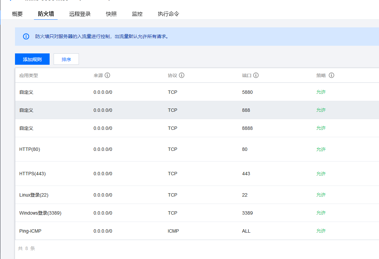Select the 自定义 cell in port 5880 row
The width and height of the screenshot is (379, 259).
point(26,92)
